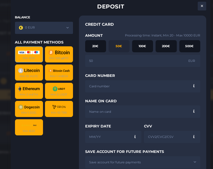Choose Bitcoin as payment method
Viewport: 213px width, 169px height.
pos(59,54)
